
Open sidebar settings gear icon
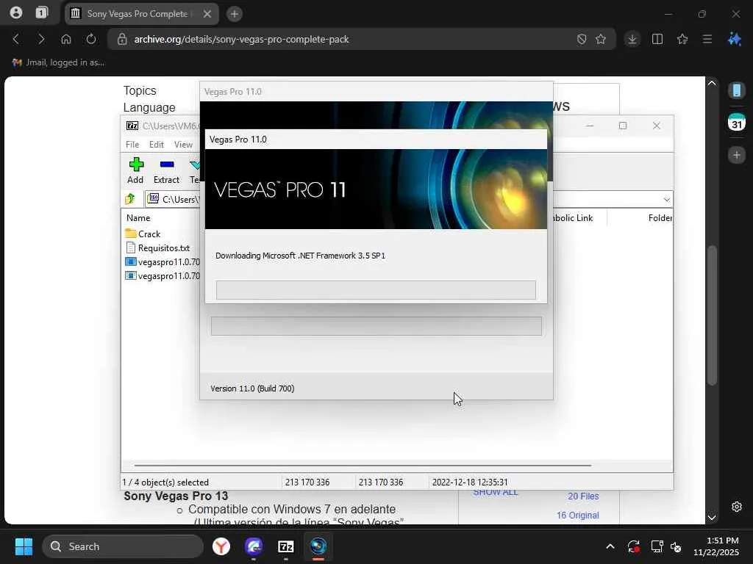click(737, 507)
